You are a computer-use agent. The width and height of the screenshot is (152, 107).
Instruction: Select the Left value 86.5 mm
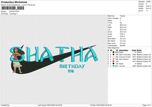(x=123, y=25)
